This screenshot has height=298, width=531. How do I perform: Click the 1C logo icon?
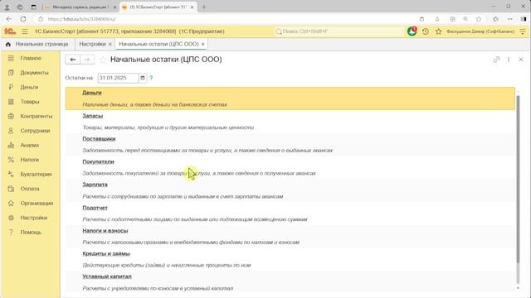[x=10, y=31]
